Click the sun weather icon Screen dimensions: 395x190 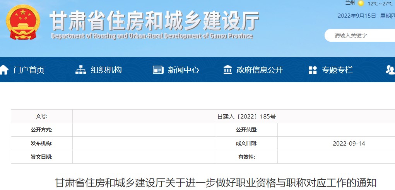361,3
